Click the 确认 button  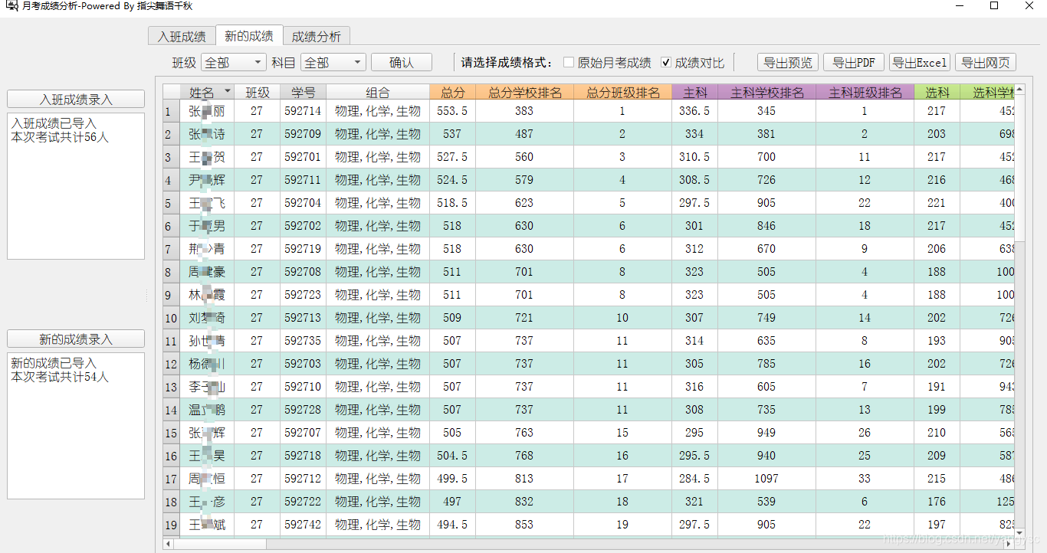pos(402,62)
